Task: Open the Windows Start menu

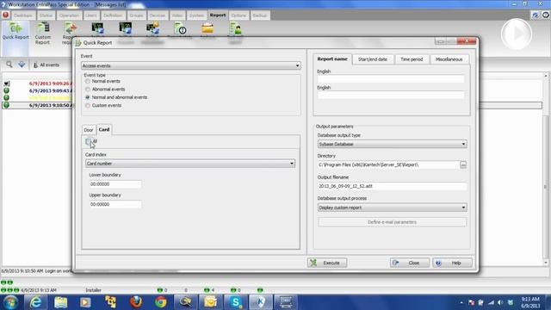Action: click(x=10, y=302)
